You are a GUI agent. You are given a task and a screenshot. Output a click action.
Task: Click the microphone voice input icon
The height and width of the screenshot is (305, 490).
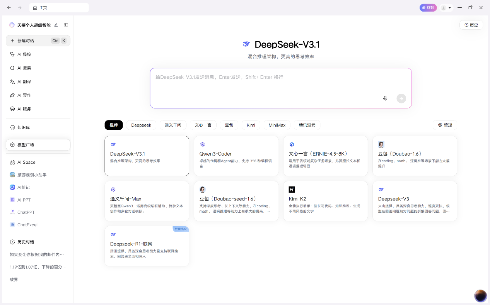(x=385, y=98)
